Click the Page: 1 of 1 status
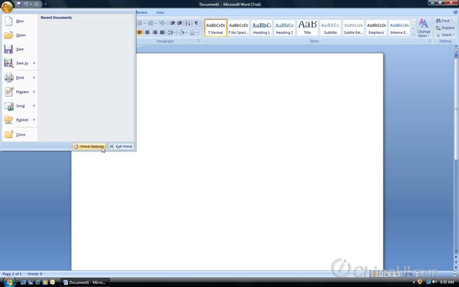This screenshot has height=287, width=459. pyautogui.click(x=12, y=274)
